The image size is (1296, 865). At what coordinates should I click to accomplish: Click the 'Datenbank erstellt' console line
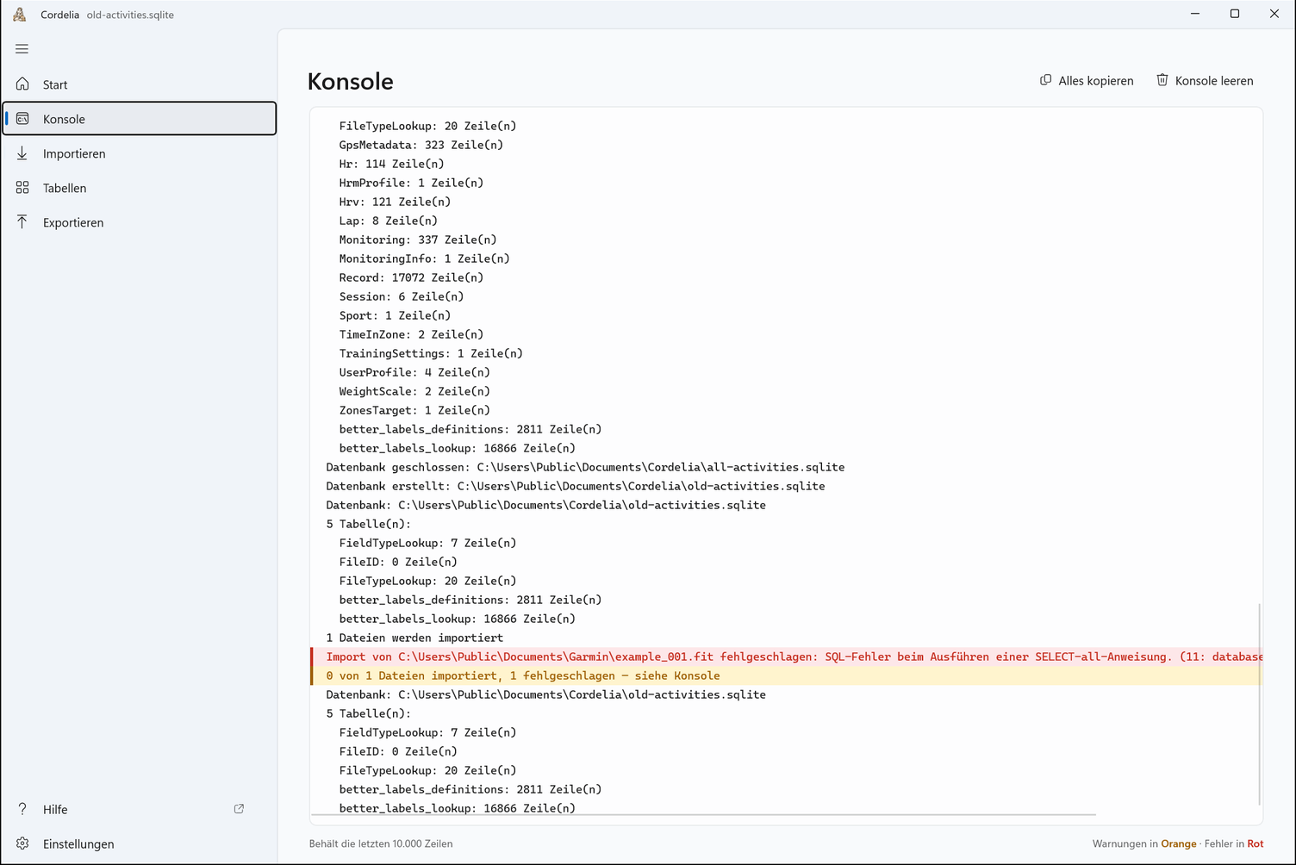tap(576, 486)
